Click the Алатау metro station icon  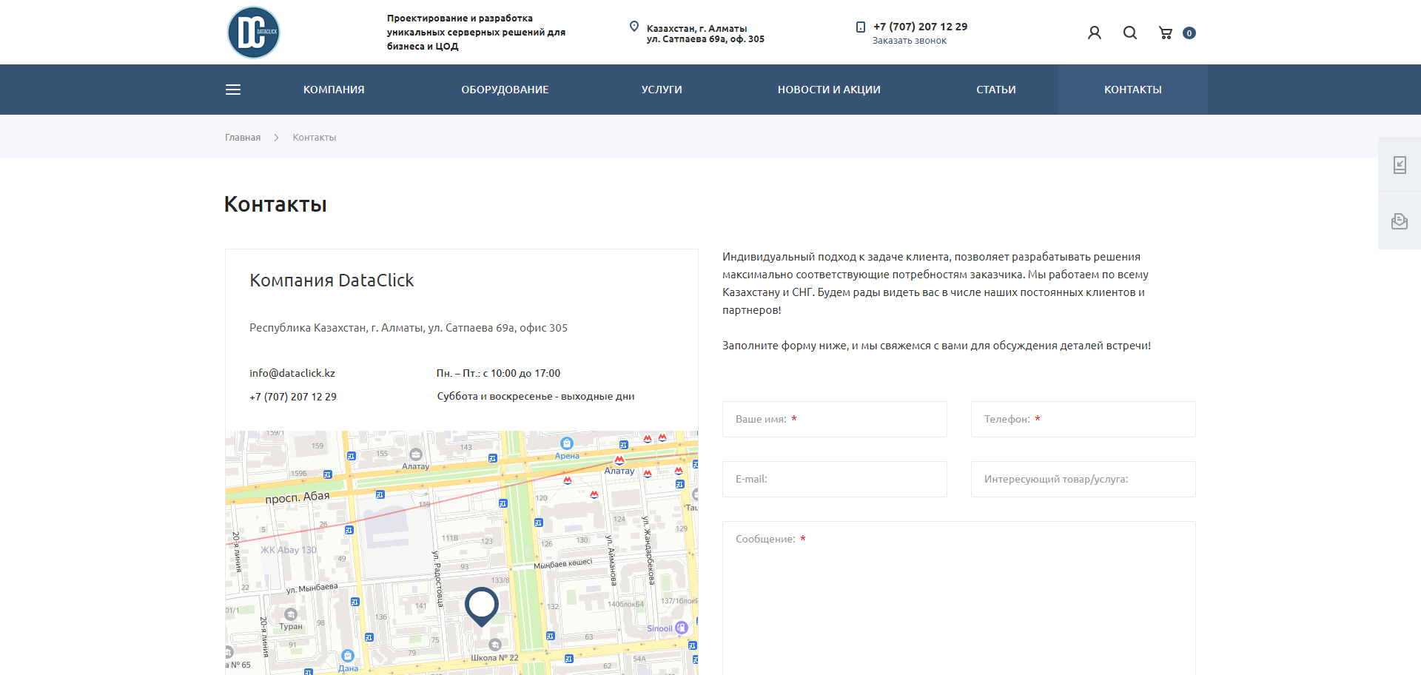coord(619,460)
